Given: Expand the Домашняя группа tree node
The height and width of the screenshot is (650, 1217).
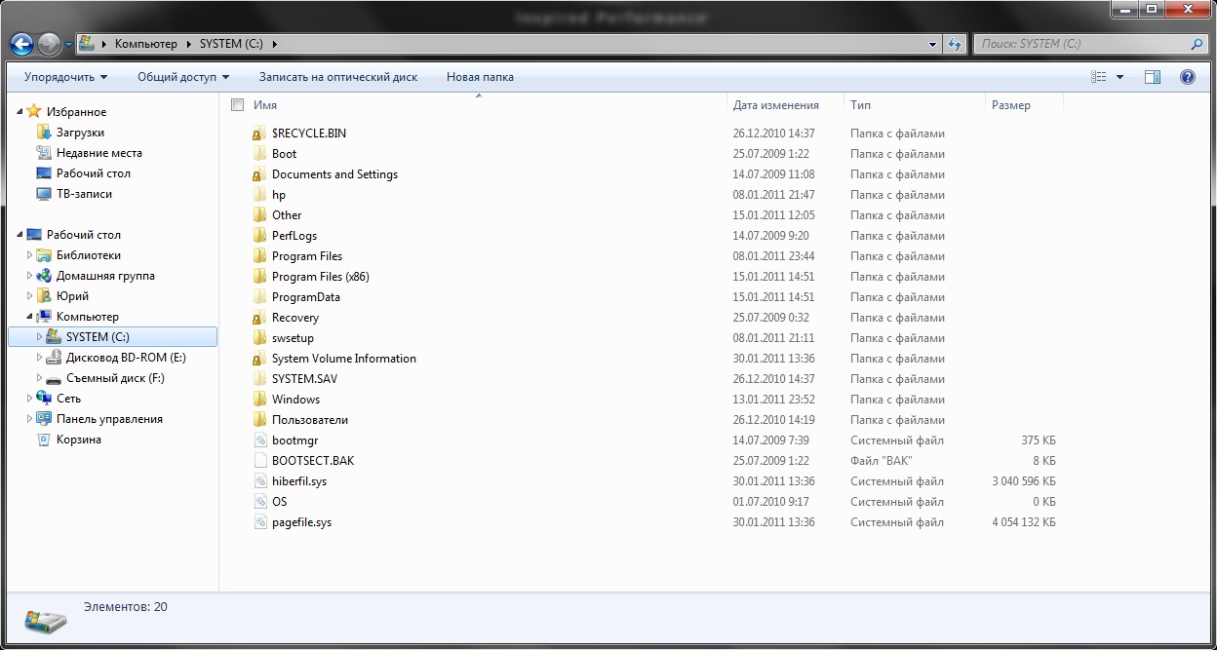Looking at the screenshot, I should pyautogui.click(x=30, y=276).
